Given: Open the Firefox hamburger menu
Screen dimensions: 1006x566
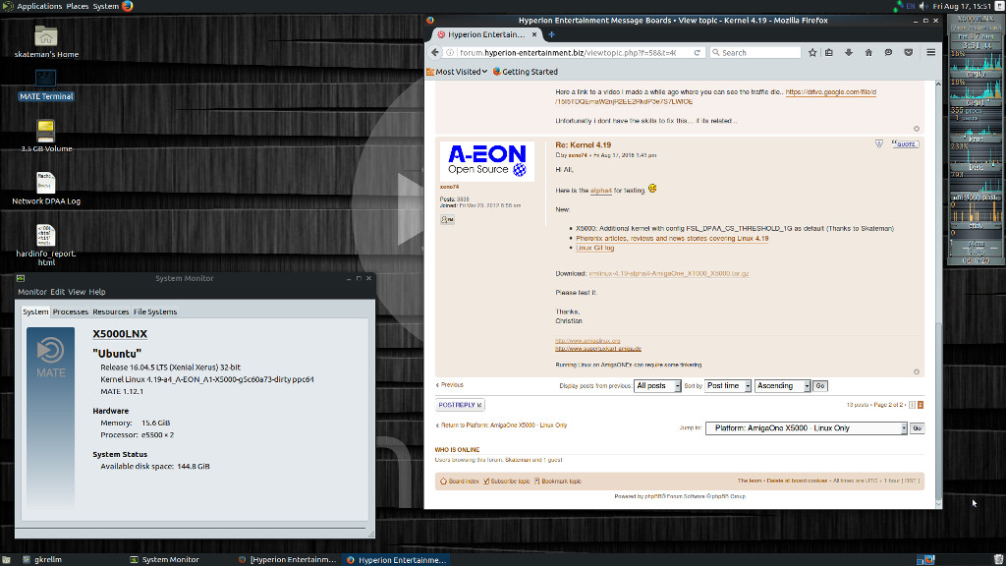Looking at the screenshot, I should pos(931,53).
